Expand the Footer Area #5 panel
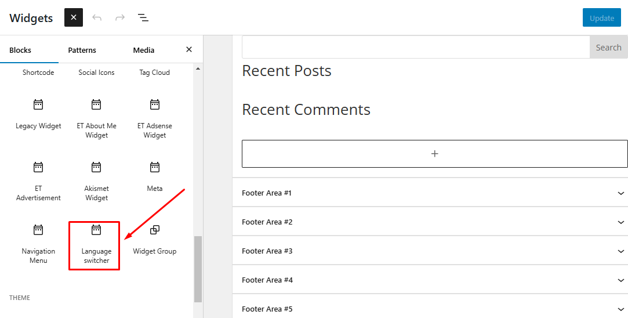This screenshot has width=628, height=318. click(430, 309)
